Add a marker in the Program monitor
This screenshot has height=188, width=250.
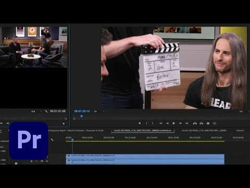(140, 123)
